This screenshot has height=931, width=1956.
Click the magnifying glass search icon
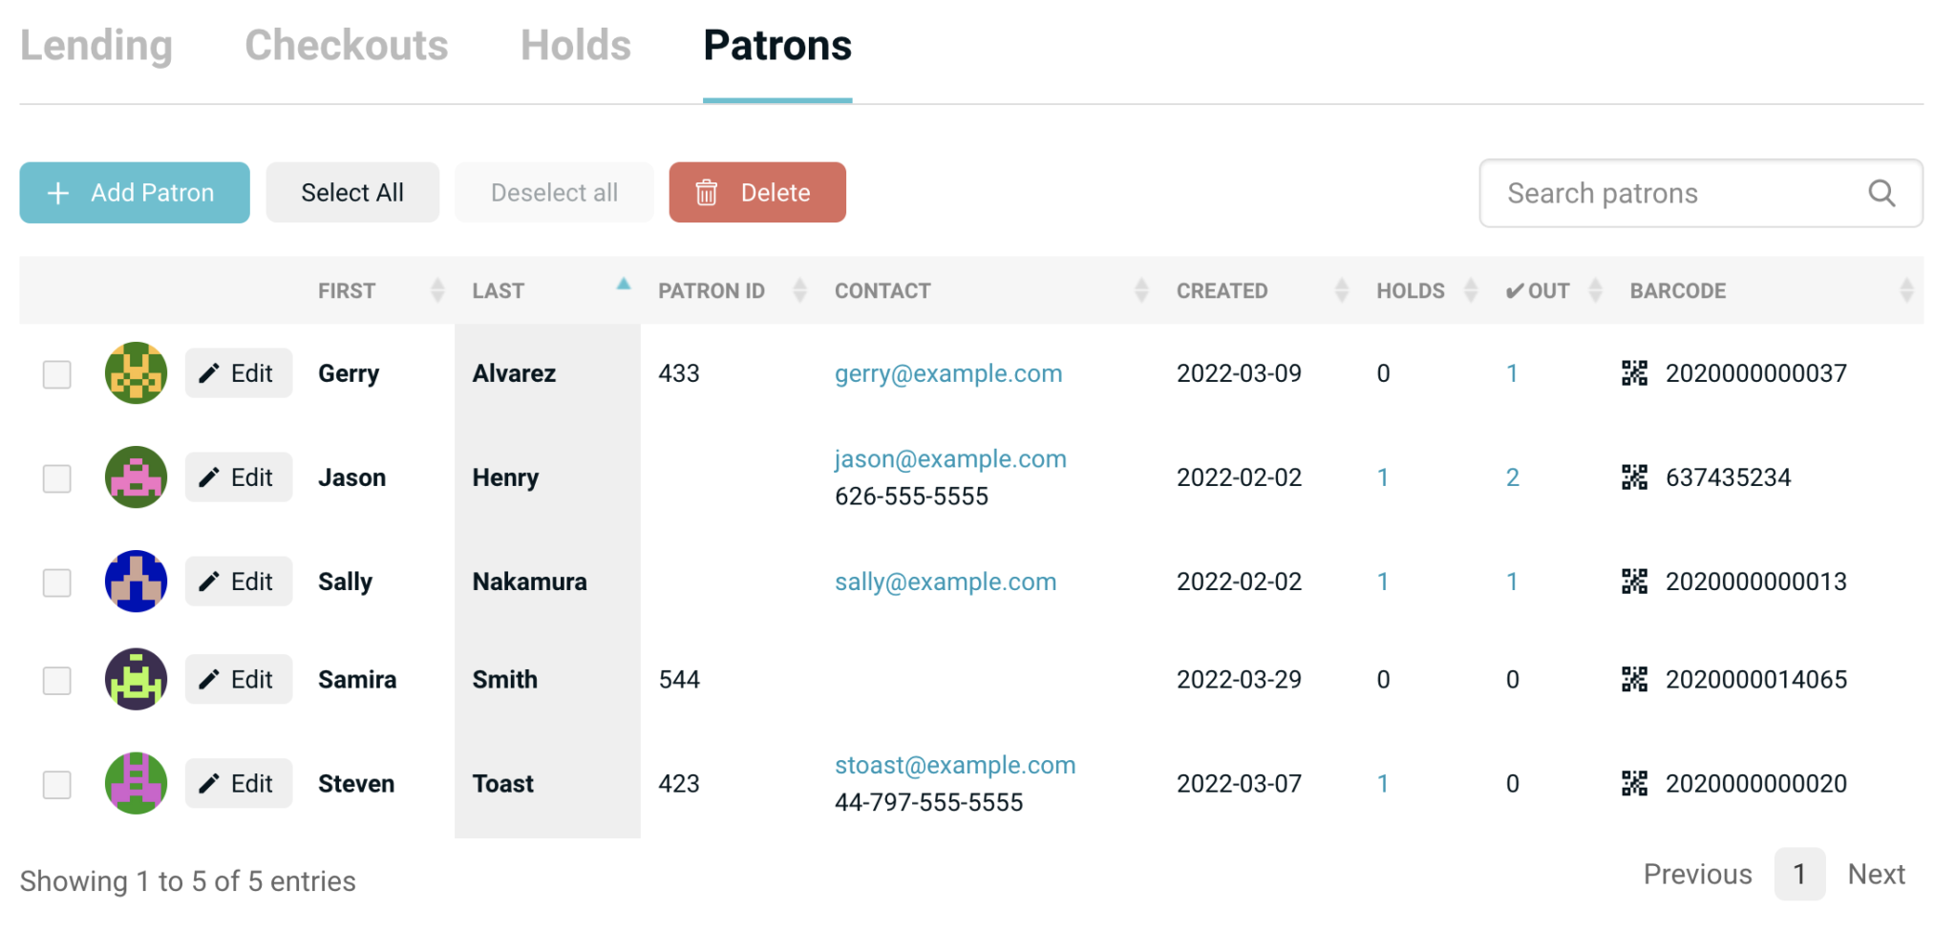click(1881, 193)
